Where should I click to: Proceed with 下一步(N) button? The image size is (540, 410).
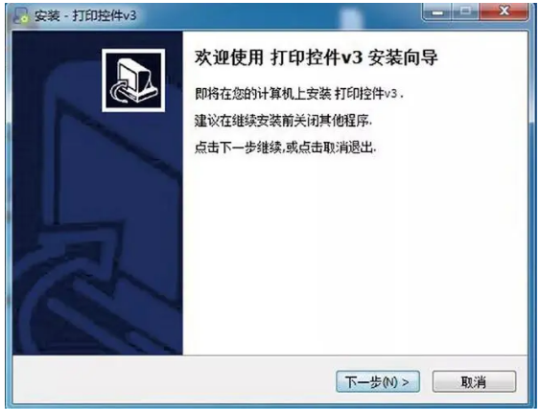pyautogui.click(x=378, y=381)
